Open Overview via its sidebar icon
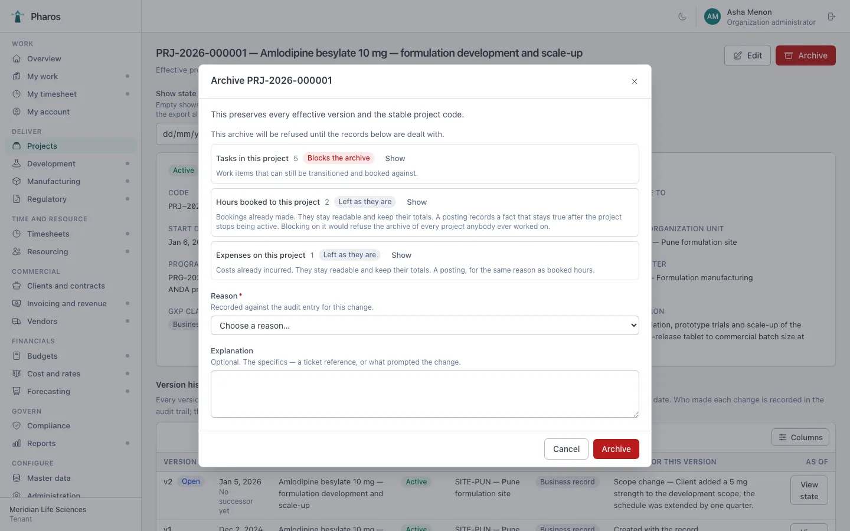 17,59
